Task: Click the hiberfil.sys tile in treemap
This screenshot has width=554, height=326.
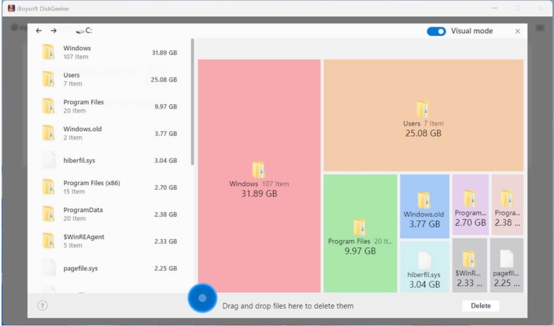Action: click(425, 267)
